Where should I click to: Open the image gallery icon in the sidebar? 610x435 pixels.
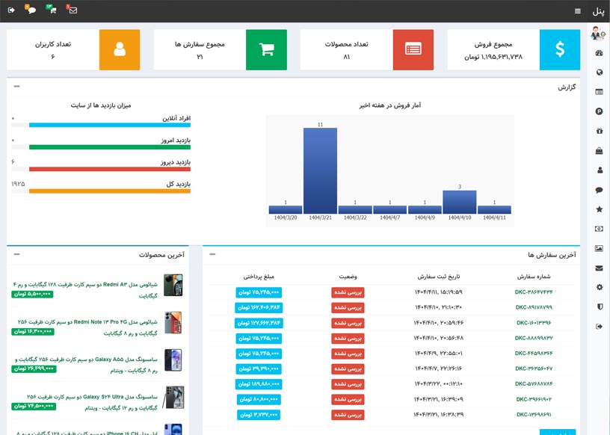[599, 248]
